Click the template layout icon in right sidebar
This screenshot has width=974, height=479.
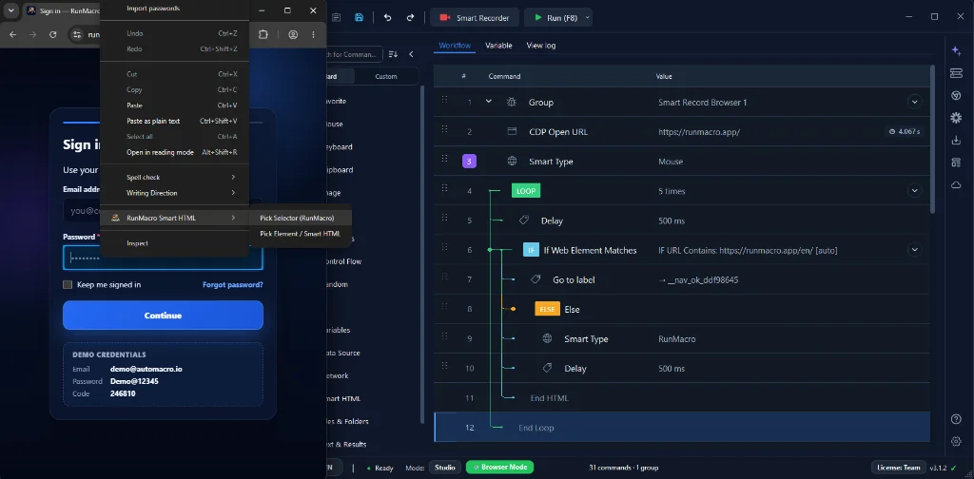click(956, 163)
